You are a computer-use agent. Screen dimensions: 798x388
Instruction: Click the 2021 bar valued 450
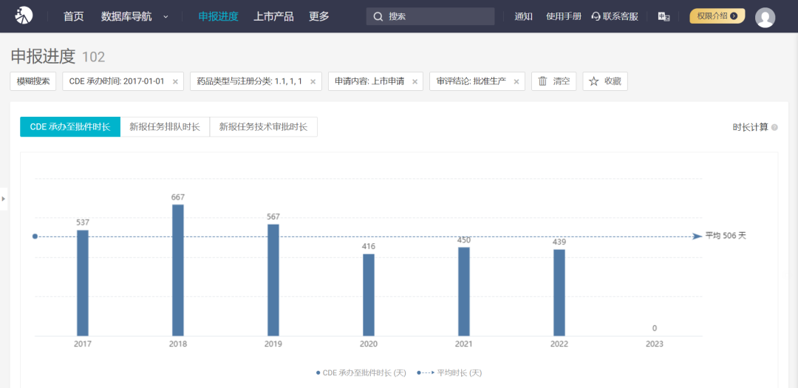point(463,292)
